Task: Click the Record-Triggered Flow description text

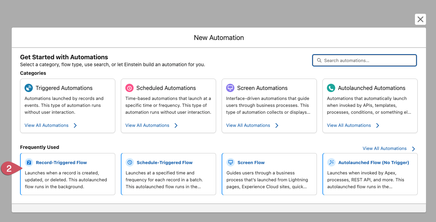Action: [x=66, y=180]
